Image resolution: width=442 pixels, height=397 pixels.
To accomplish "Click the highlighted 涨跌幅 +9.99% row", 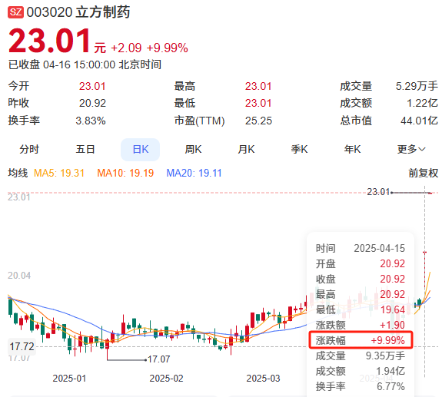I will click(x=361, y=340).
